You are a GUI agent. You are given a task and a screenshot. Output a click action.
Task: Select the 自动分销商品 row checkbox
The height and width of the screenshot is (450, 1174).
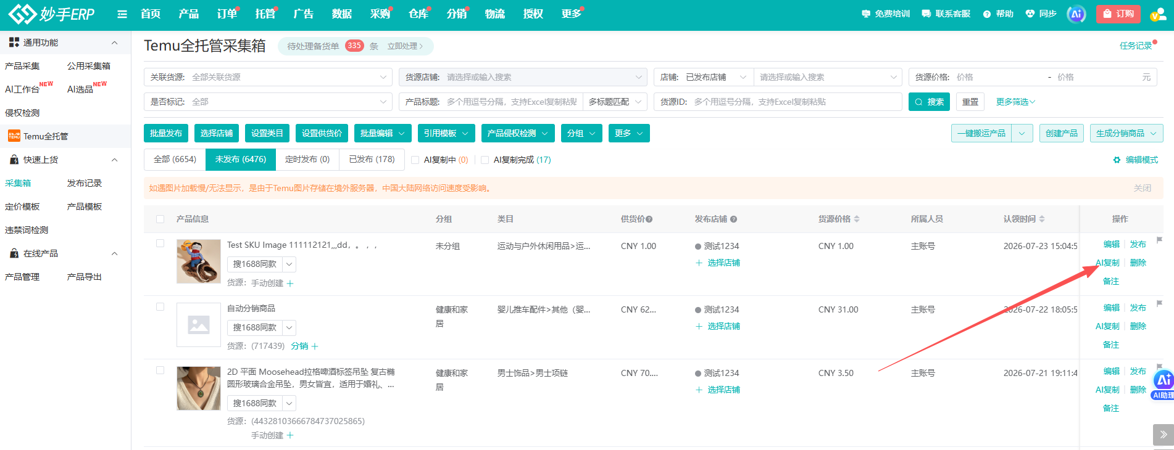point(160,307)
